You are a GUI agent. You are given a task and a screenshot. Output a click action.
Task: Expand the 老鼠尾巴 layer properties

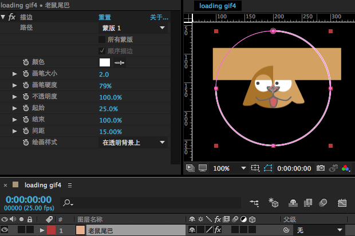[x=42, y=231]
